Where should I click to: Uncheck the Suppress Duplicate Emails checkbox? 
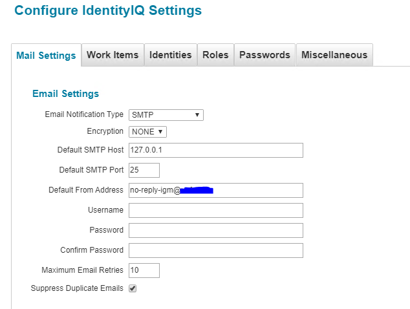[x=133, y=288]
